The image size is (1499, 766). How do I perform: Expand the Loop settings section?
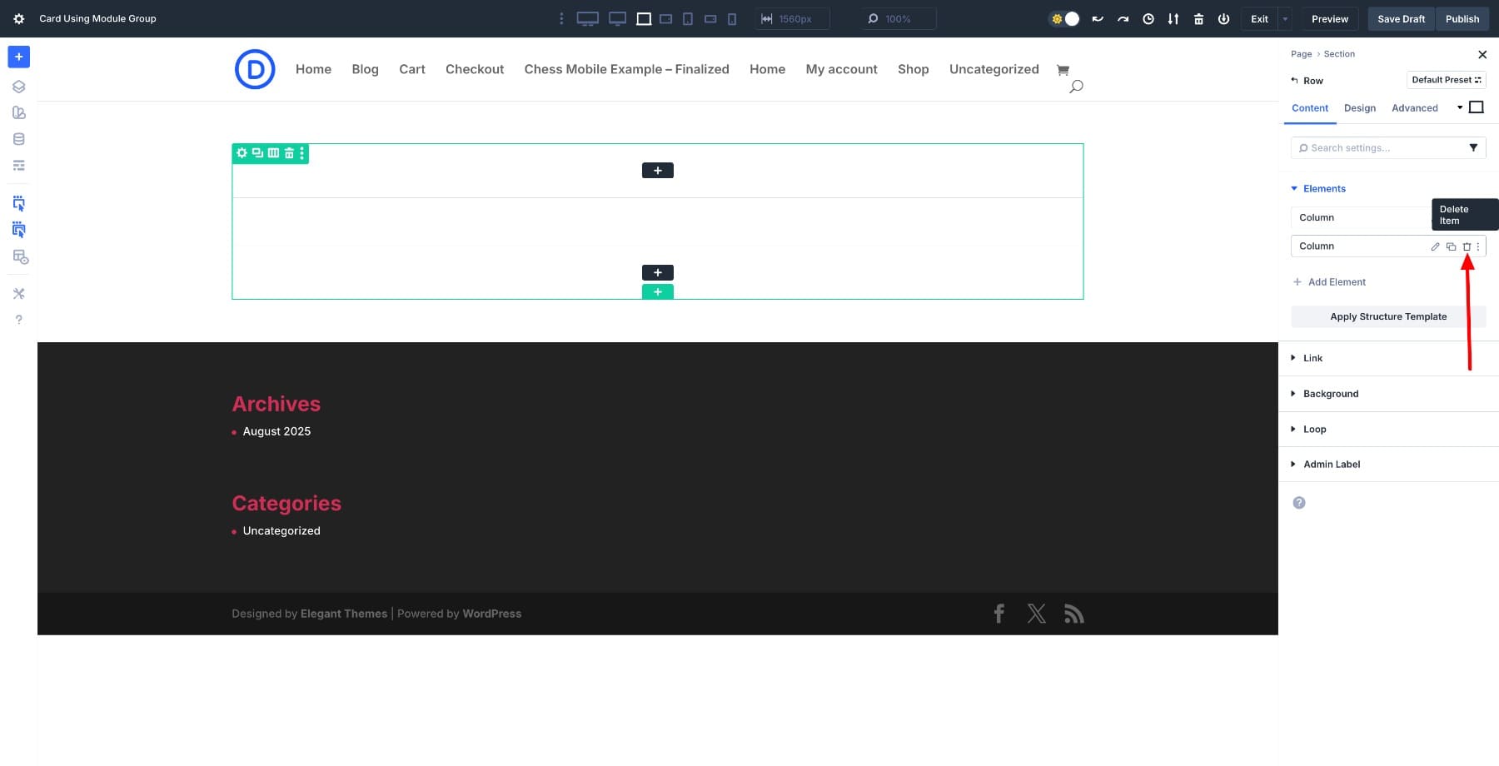(x=1314, y=429)
